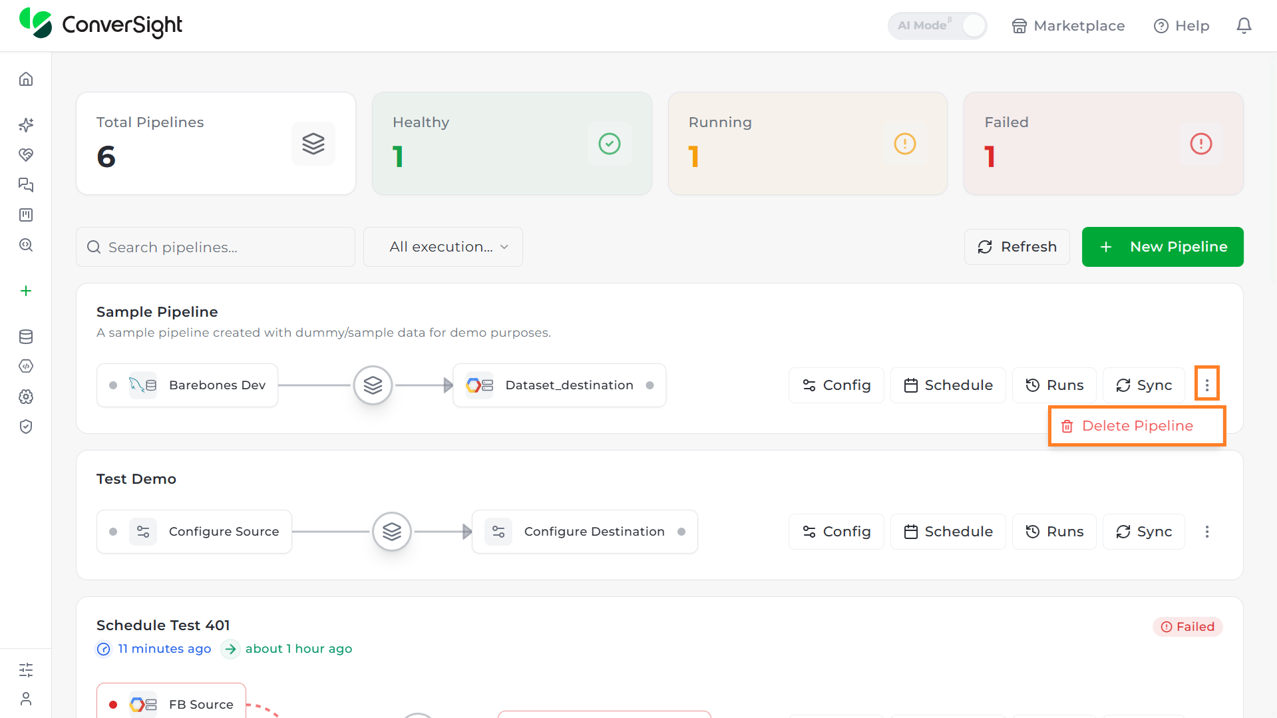Viewport: 1277px width, 718px height.
Task: Open the user profile icon in sidebar
Action: (x=26, y=699)
